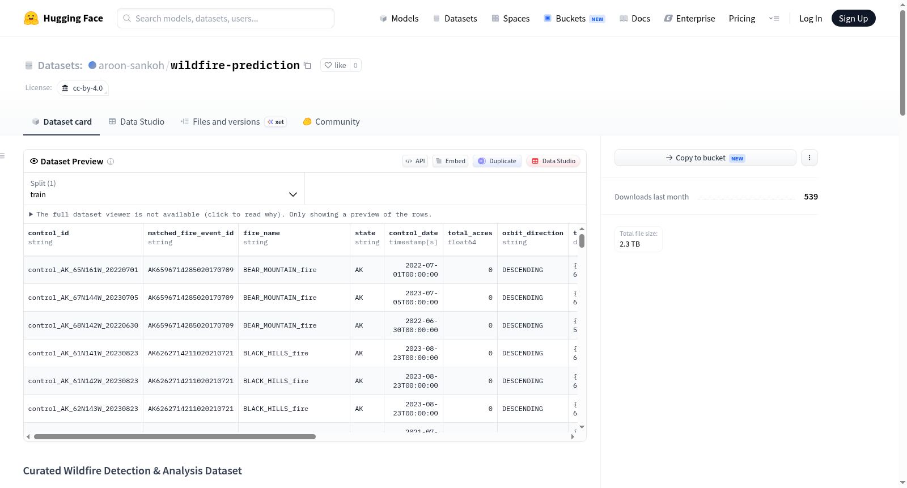
Task: Click the aroon-sankoh user avatar
Action: pos(92,65)
